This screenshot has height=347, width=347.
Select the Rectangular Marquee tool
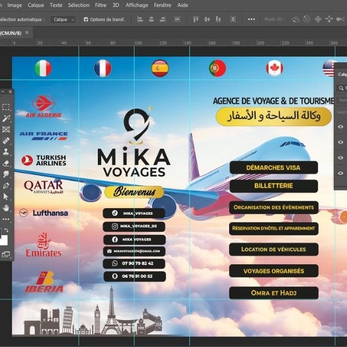6,107
